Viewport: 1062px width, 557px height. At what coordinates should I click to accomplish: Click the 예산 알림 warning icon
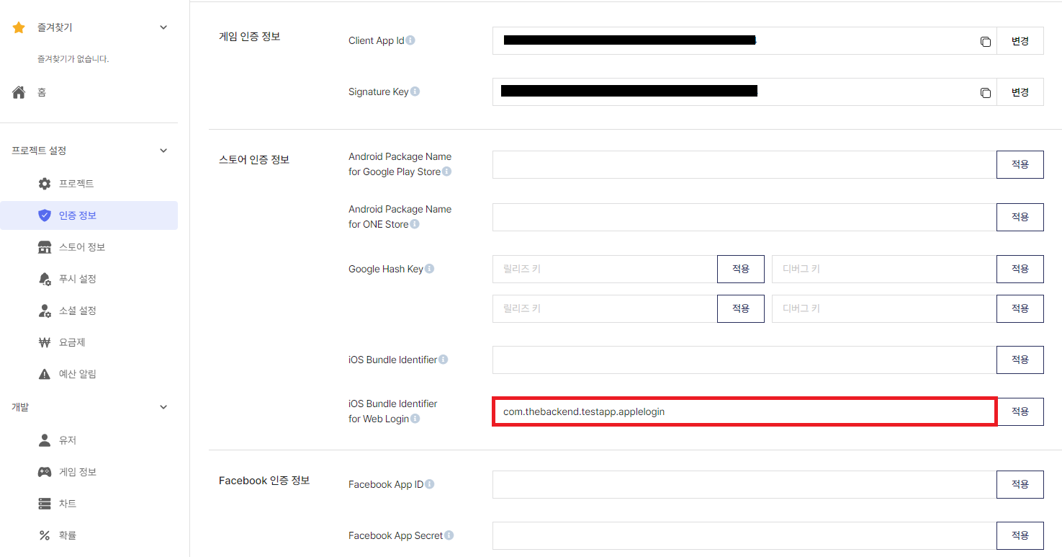[x=45, y=374]
